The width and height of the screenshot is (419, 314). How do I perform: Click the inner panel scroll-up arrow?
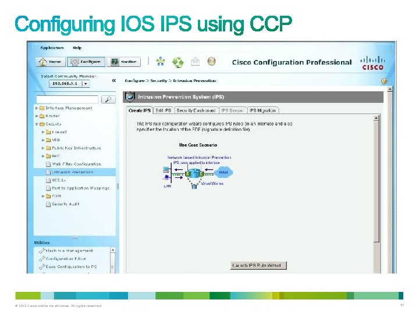[x=377, y=118]
